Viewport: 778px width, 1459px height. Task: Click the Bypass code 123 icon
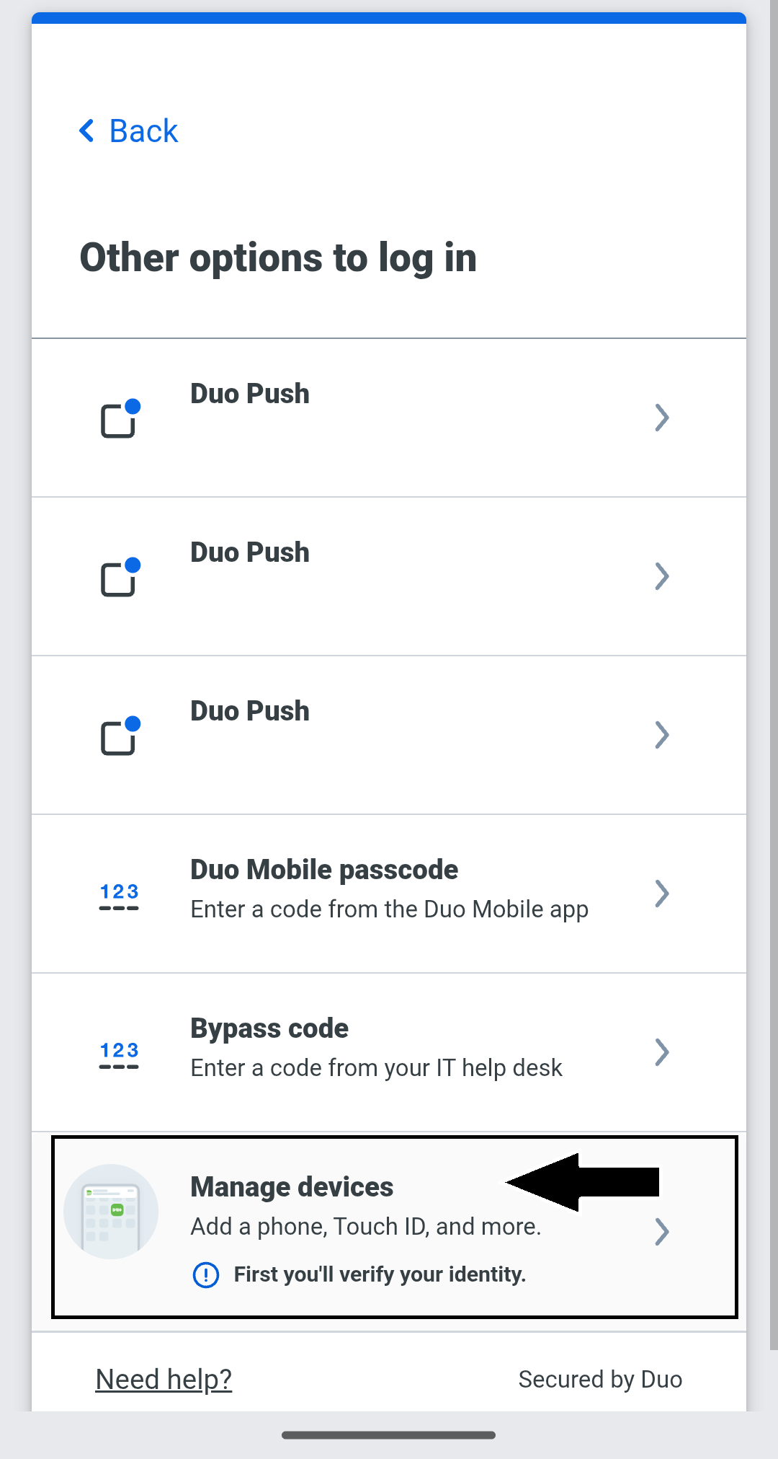coord(119,1055)
